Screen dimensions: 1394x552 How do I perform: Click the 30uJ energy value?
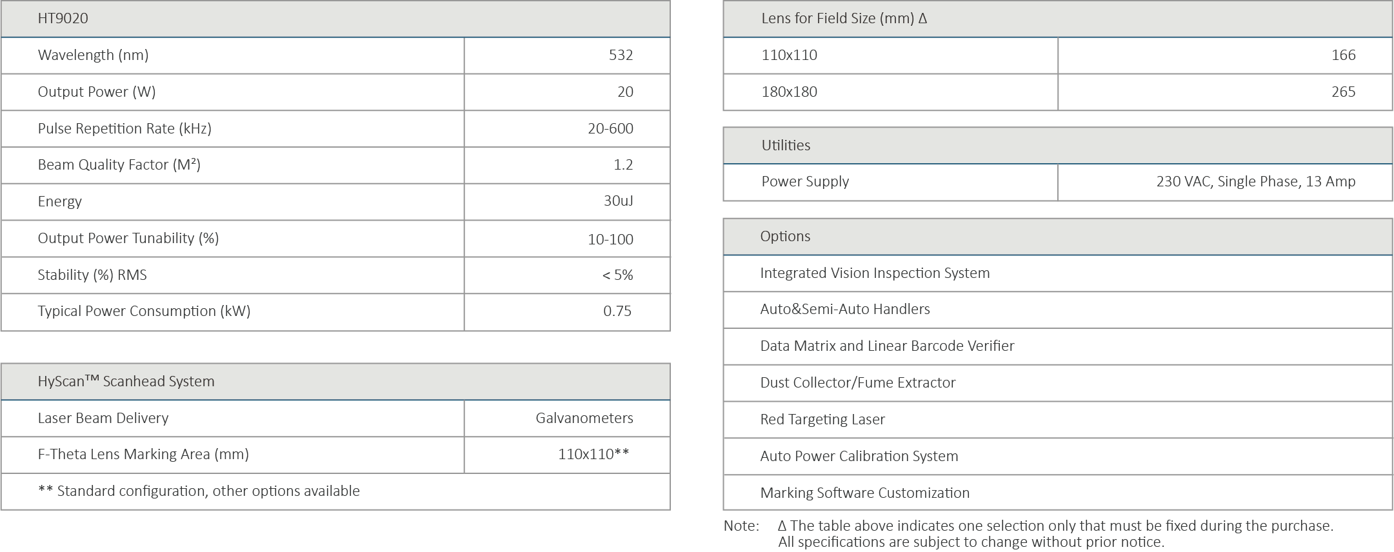tap(618, 201)
